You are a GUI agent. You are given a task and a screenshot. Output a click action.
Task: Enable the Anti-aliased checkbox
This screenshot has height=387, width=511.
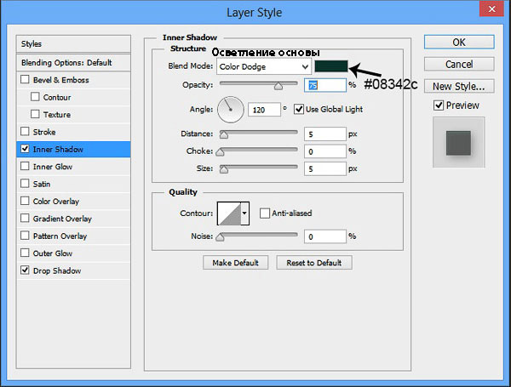pos(265,213)
